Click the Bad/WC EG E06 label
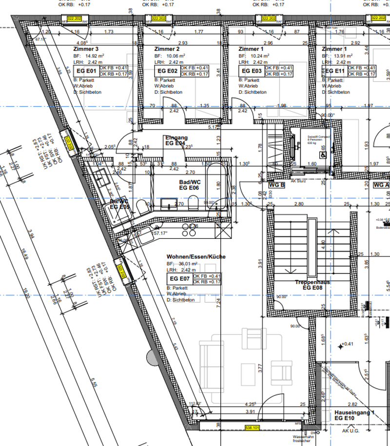 click(x=190, y=185)
